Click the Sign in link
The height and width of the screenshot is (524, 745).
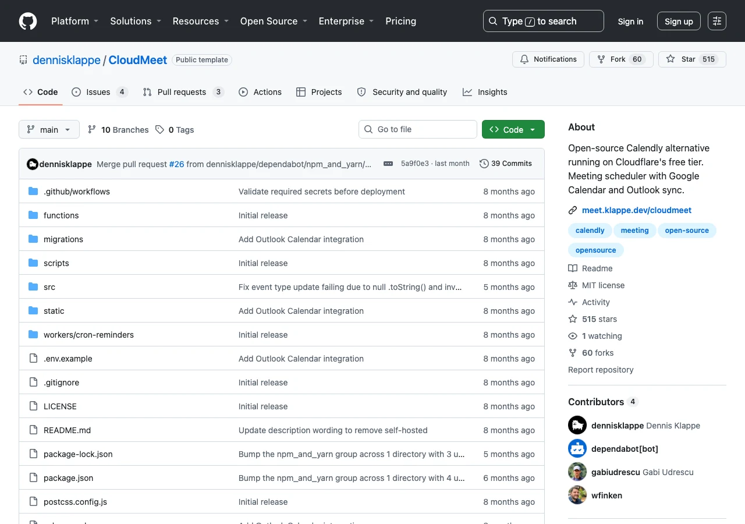(x=630, y=22)
